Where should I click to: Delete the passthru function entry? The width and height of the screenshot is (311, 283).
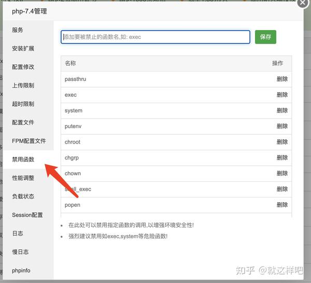pyautogui.click(x=282, y=79)
